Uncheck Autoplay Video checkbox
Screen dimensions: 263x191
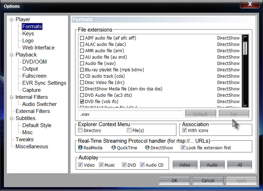80,165
